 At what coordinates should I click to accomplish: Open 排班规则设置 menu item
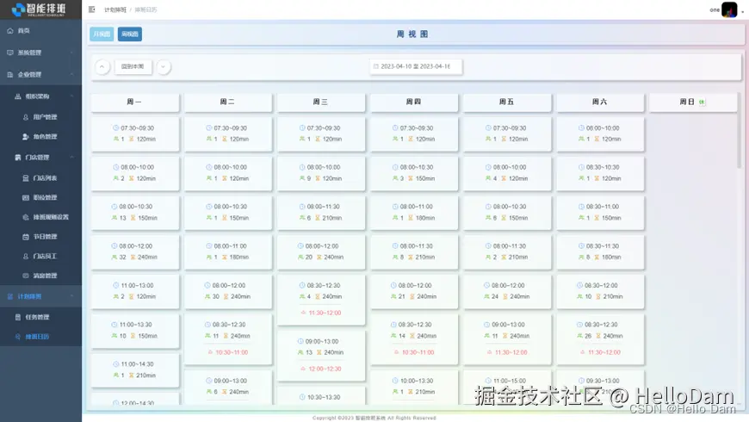tap(40, 217)
